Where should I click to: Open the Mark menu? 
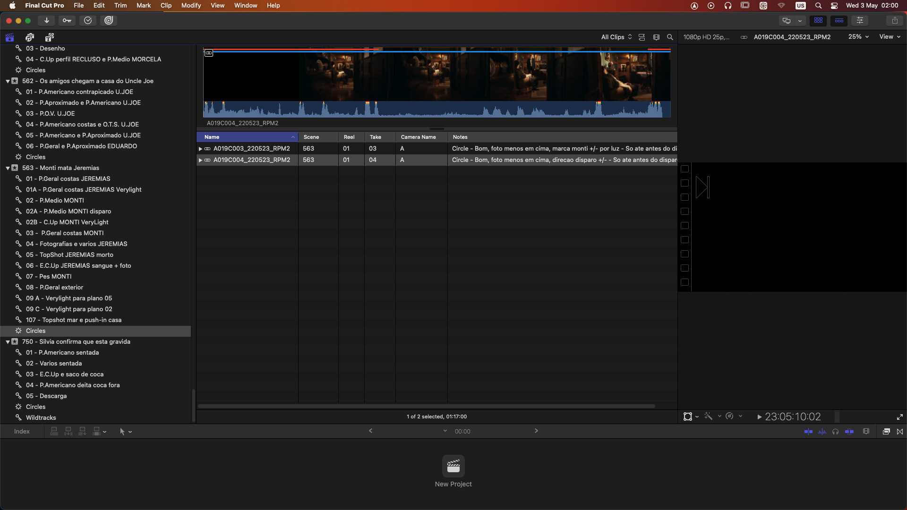click(144, 5)
